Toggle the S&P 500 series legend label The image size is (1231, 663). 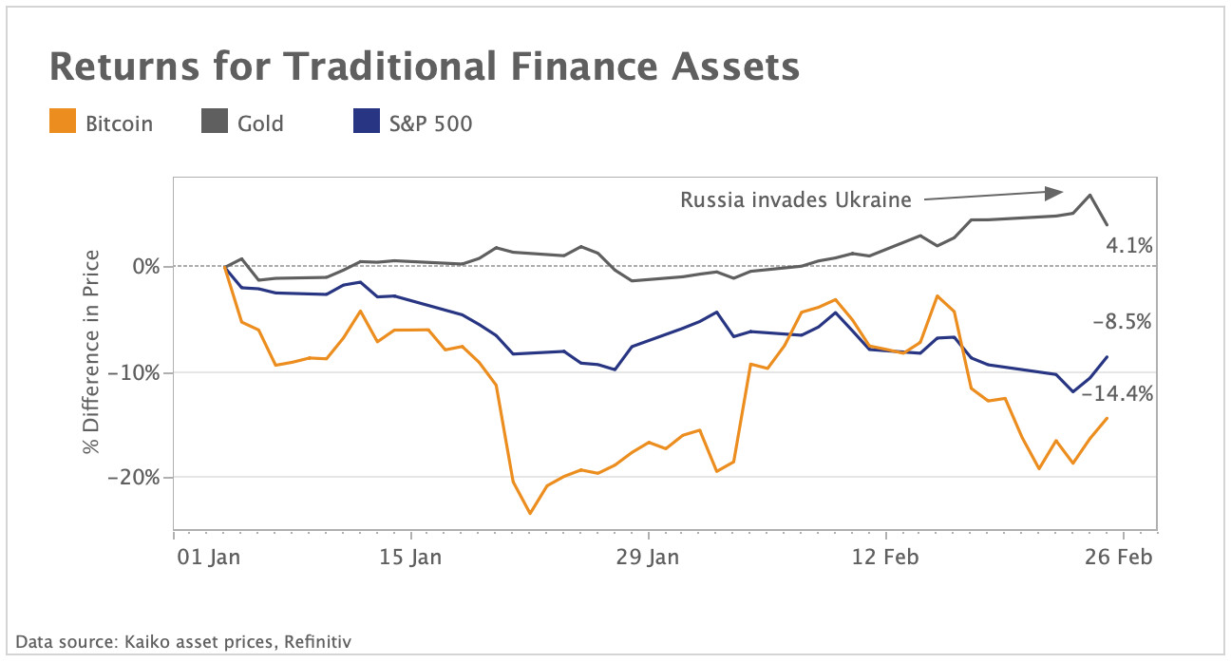(x=431, y=123)
